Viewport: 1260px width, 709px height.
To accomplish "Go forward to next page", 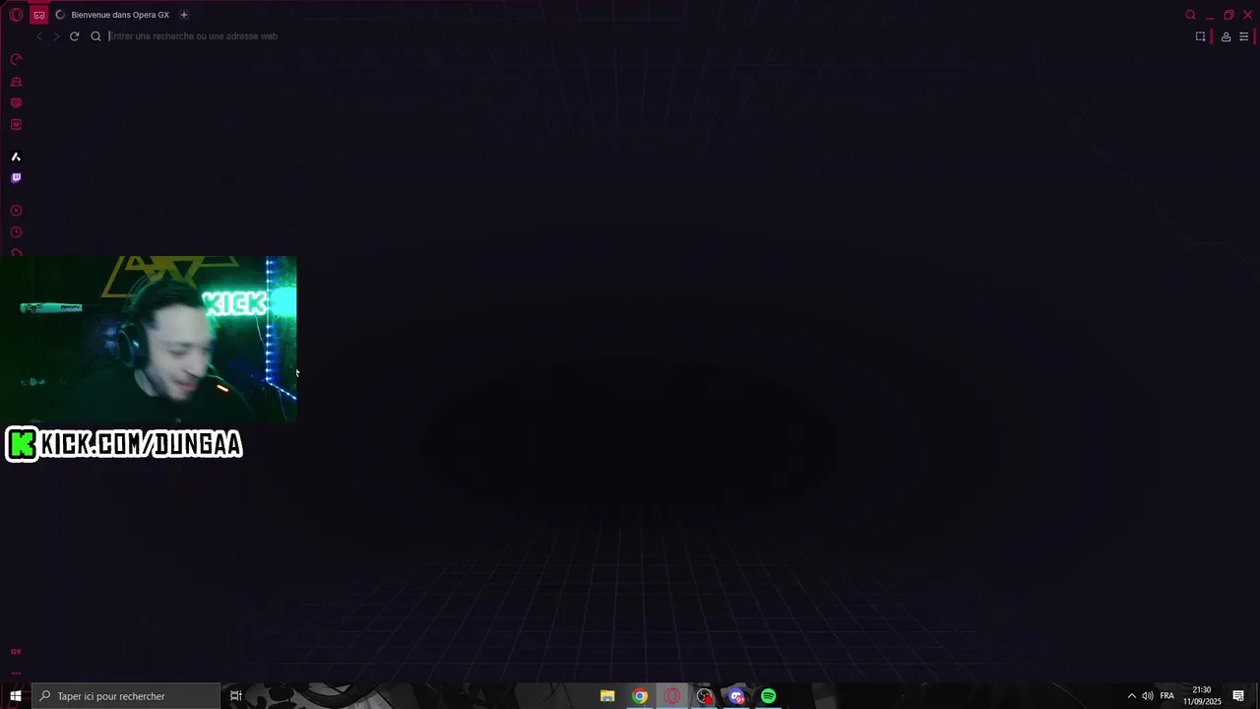I will pyautogui.click(x=56, y=36).
